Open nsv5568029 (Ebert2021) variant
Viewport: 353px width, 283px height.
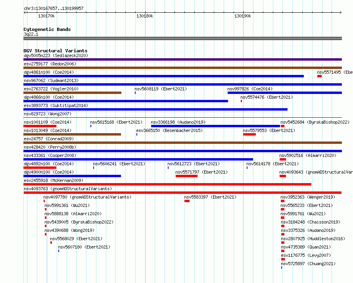(76, 239)
